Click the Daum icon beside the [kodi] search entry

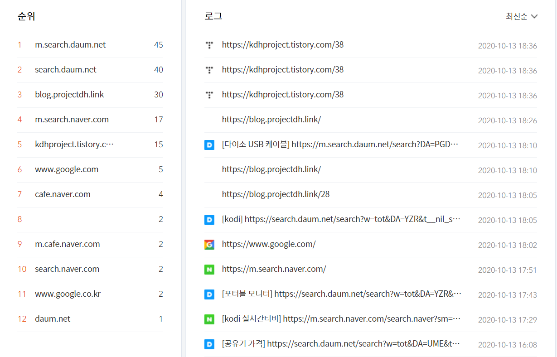point(209,220)
